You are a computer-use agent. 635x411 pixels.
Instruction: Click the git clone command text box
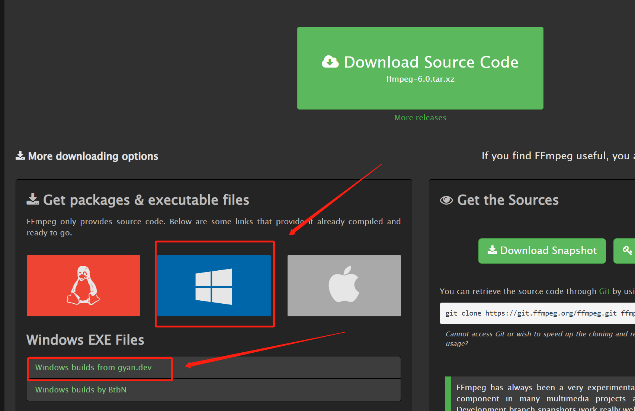[x=537, y=313]
